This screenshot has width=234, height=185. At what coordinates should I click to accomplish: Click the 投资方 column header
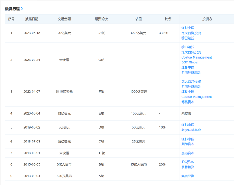(207, 19)
